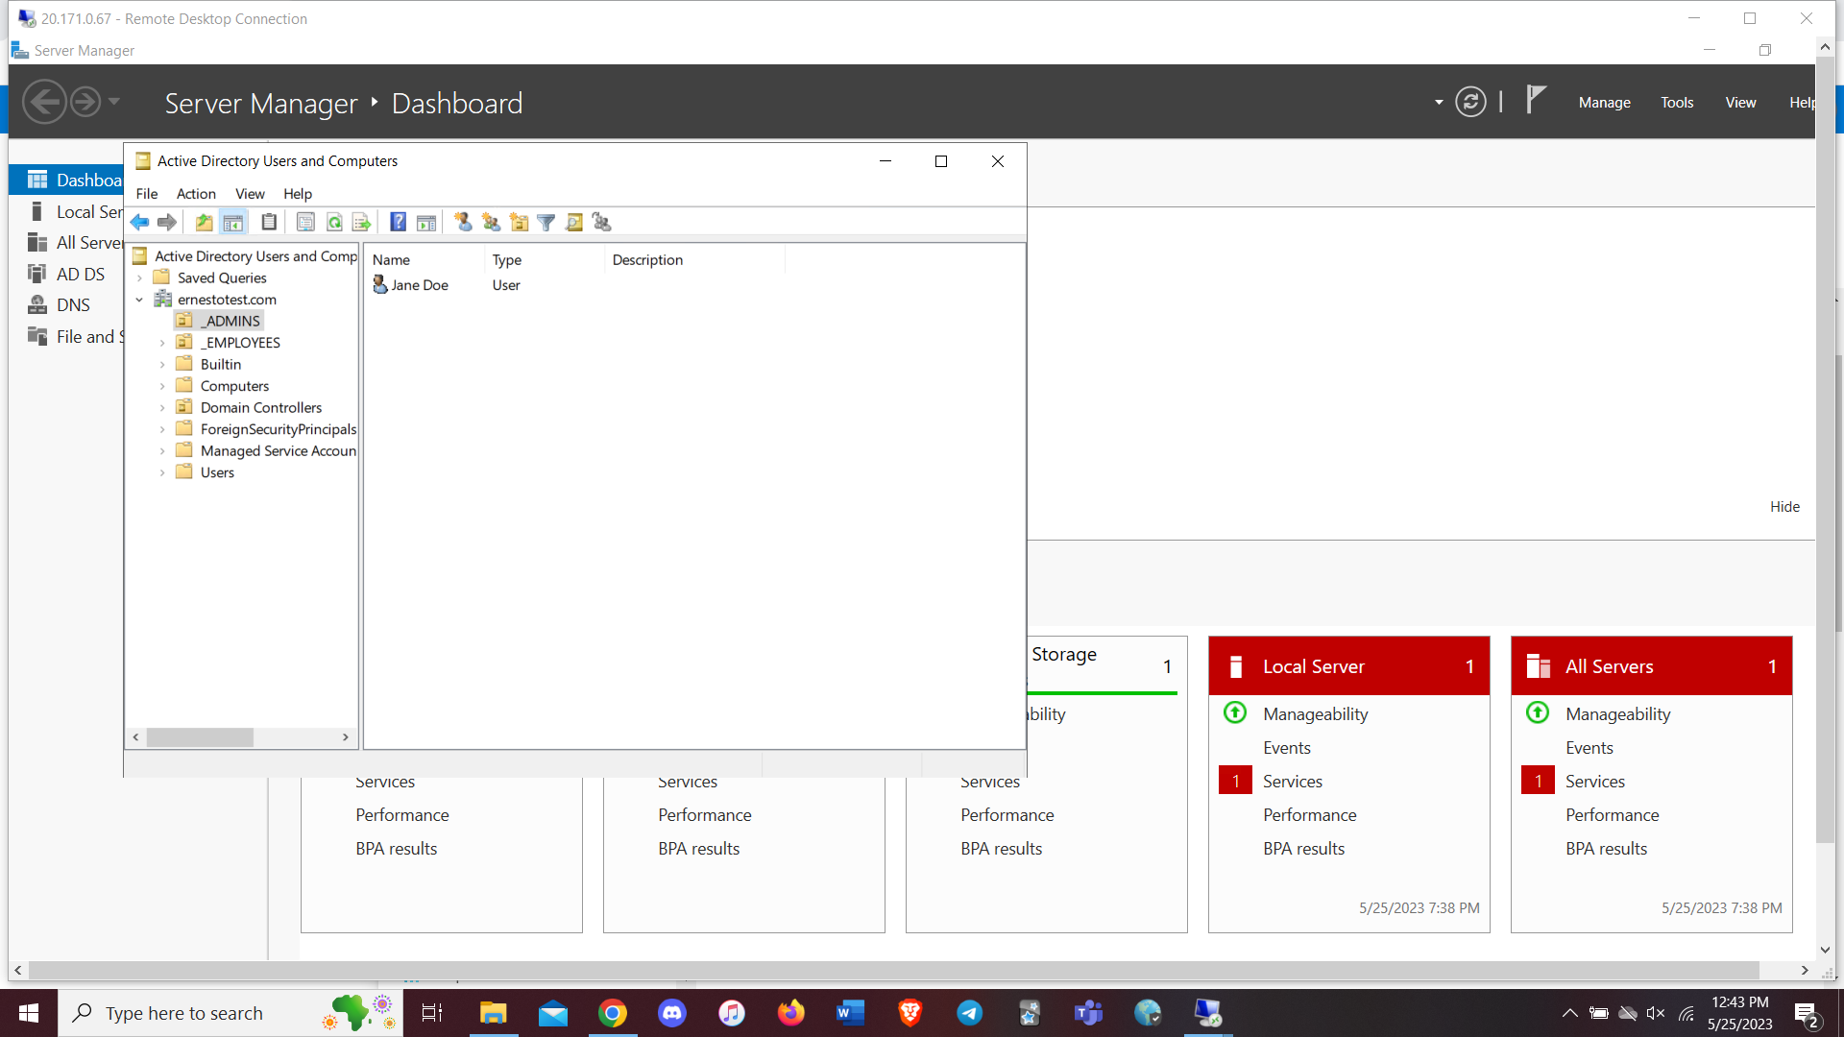Refresh the console view with the refresh icon

tap(334, 222)
